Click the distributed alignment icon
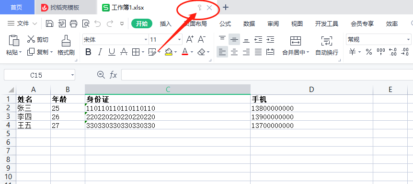The height and width of the screenshot is (184, 413). [x=270, y=52]
